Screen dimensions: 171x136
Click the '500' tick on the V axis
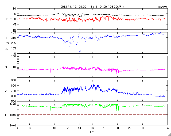point(14,101)
